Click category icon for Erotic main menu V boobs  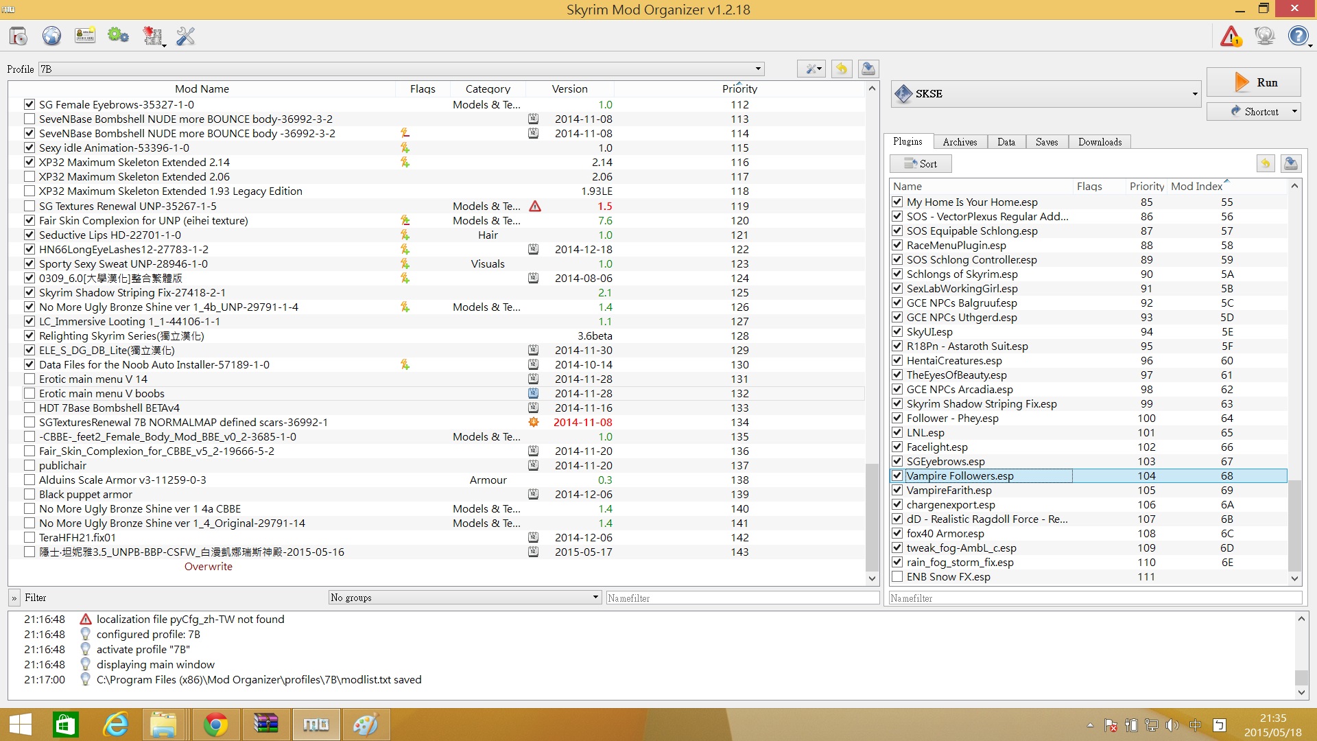pos(533,393)
